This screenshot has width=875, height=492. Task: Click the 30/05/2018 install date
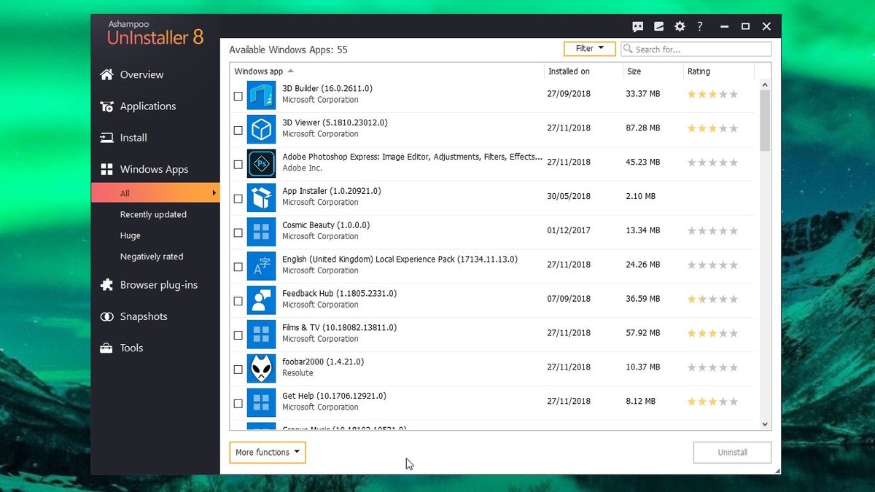[569, 197]
